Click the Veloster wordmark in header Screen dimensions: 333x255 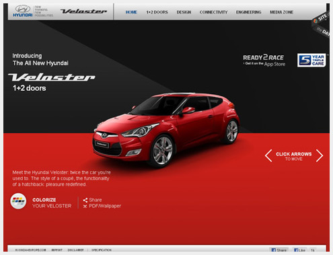[x=83, y=11]
